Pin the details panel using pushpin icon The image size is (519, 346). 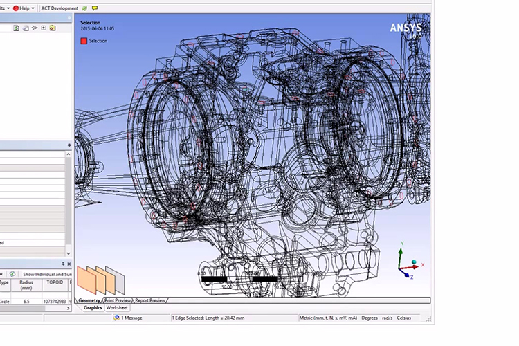(69, 145)
